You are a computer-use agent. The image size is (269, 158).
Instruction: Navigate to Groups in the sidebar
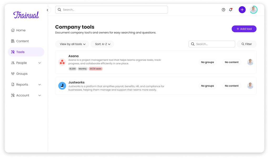(x=22, y=74)
